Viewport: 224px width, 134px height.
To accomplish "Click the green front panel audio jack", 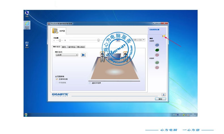I will point(157,62).
